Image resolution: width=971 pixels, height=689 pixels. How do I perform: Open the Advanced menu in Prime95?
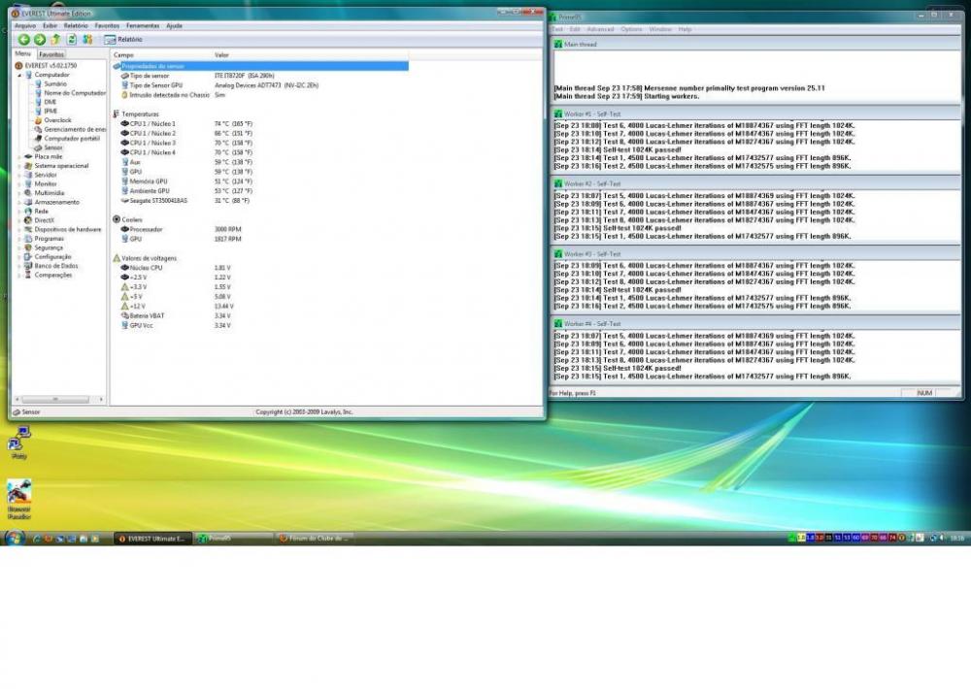point(600,30)
